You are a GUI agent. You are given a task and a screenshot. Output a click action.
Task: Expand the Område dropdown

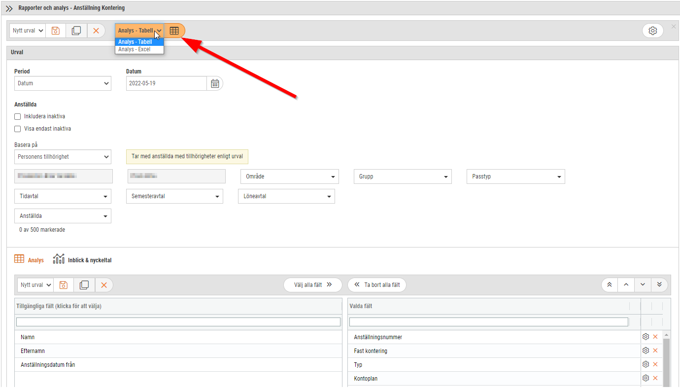click(x=290, y=176)
